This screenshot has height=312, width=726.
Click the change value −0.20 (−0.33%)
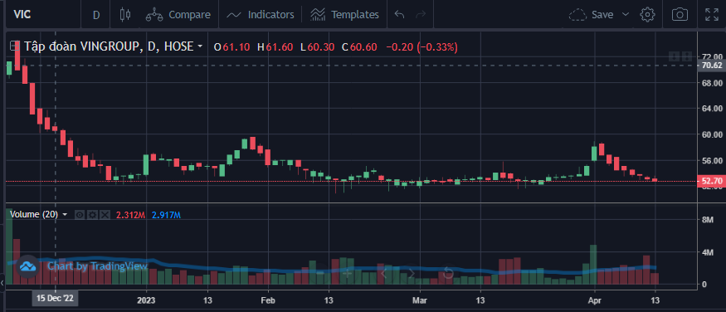(x=421, y=46)
